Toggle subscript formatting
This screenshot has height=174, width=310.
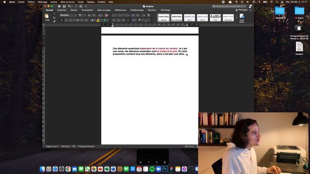point(82,20)
